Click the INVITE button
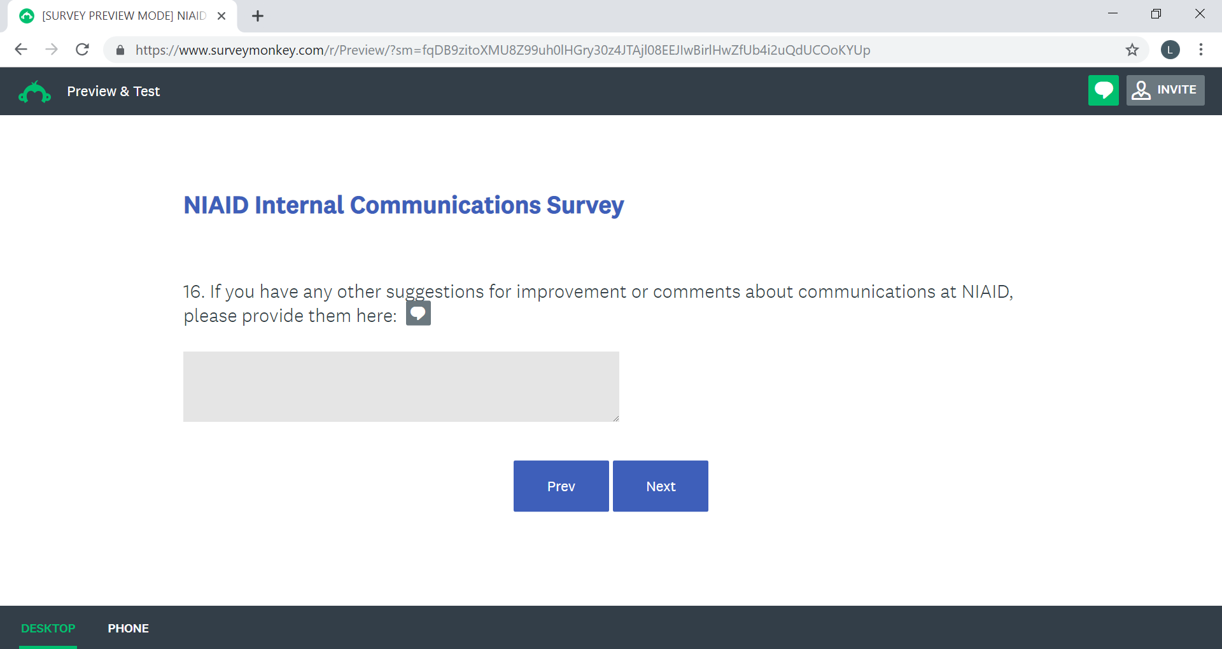The image size is (1222, 649). click(x=1165, y=90)
